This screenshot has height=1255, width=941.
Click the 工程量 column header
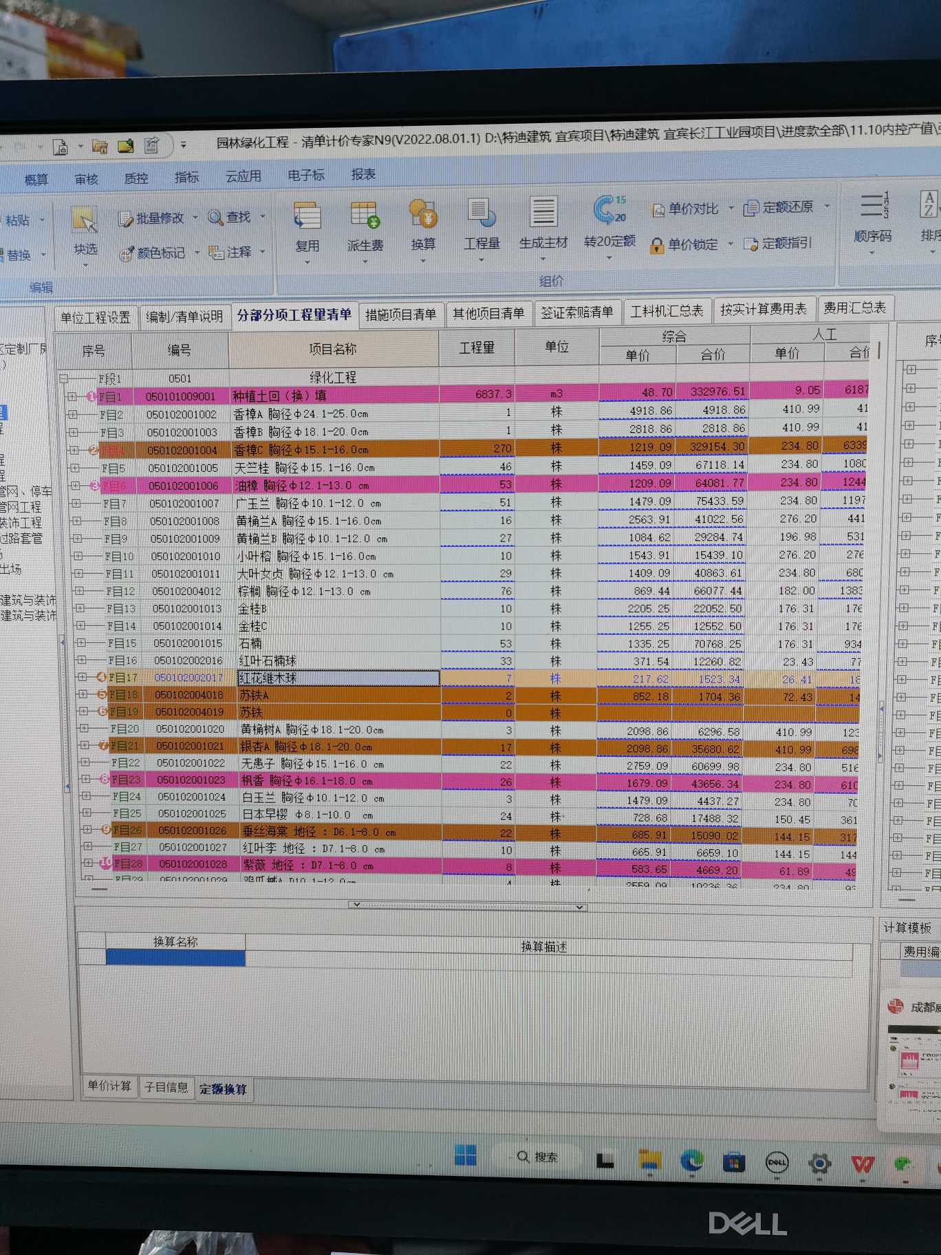click(477, 348)
